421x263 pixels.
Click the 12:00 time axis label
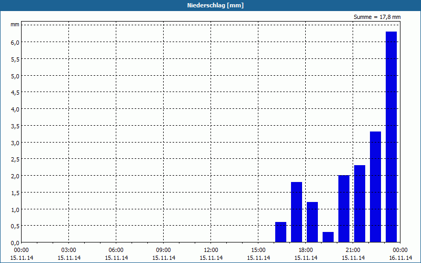tap(211, 250)
